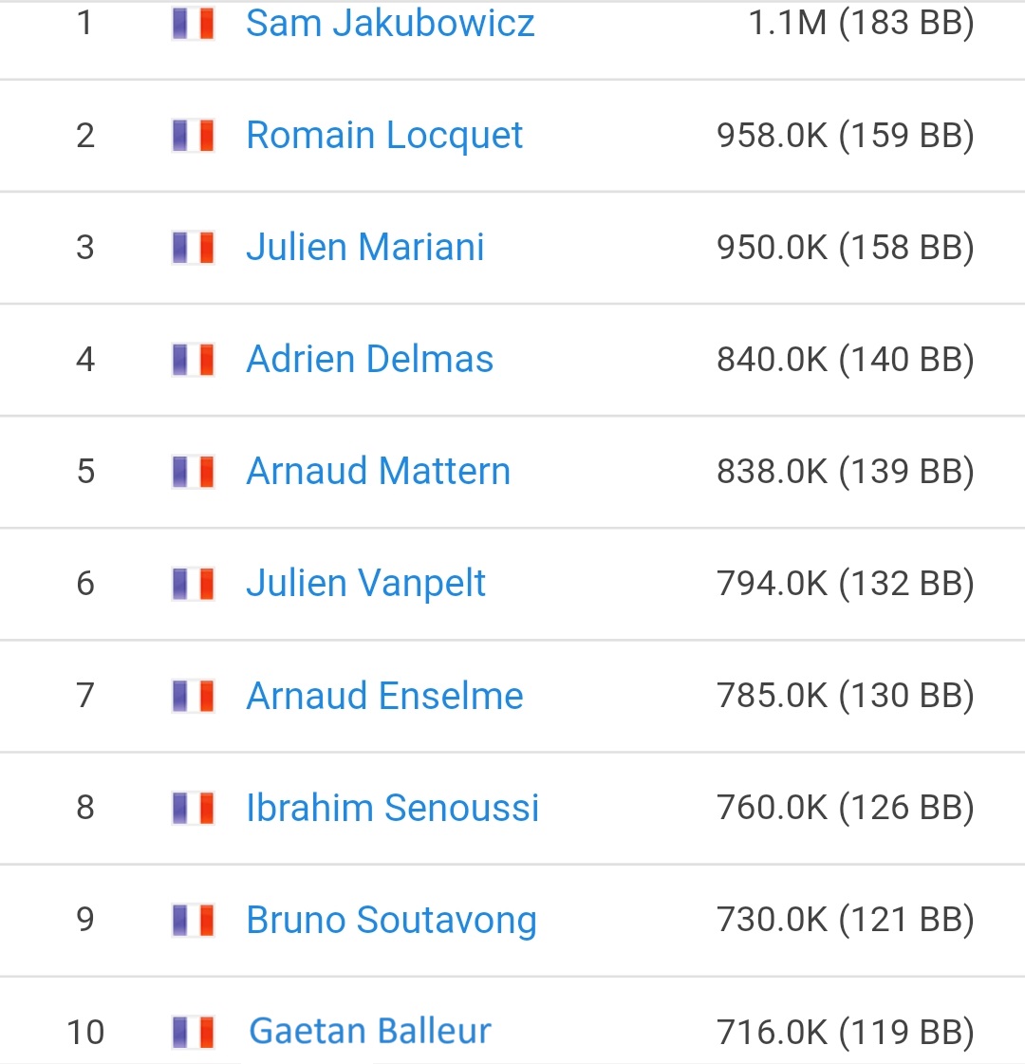Image resolution: width=1025 pixels, height=1064 pixels.
Task: Select the 958.0K (159 BB) chip count
Action: tap(846, 135)
